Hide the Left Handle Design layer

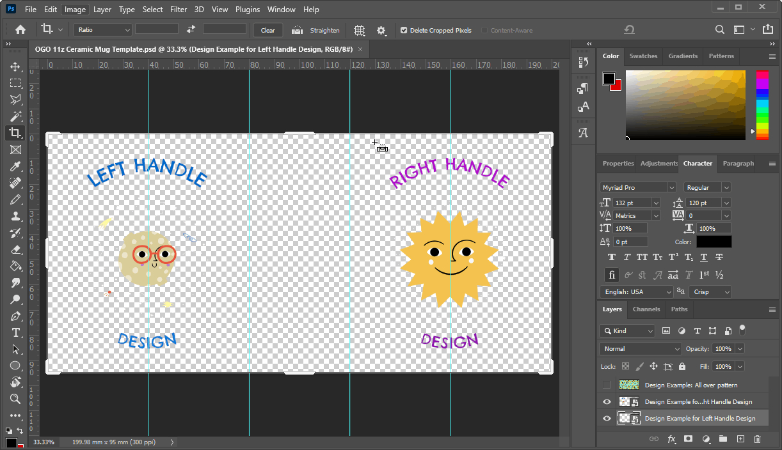[607, 419]
